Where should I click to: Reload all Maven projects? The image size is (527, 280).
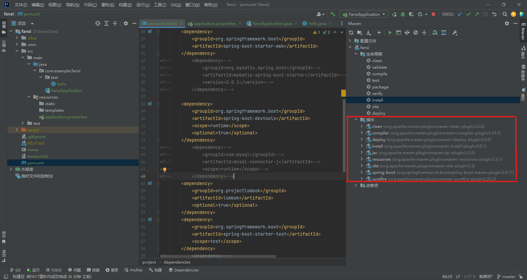[351, 33]
